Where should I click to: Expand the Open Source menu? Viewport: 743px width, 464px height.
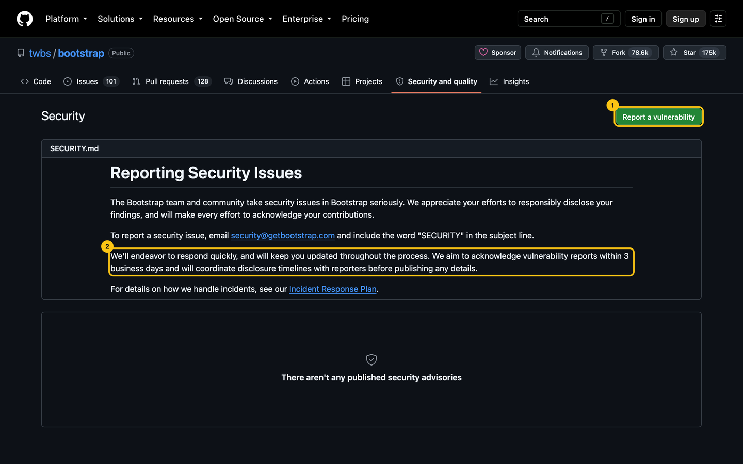tap(243, 19)
